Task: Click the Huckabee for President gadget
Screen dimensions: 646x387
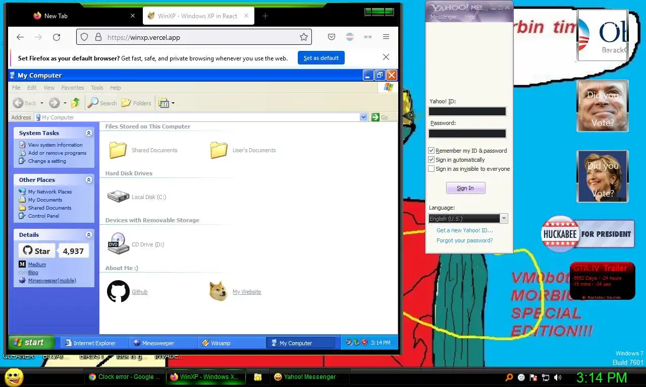Action: click(x=587, y=234)
